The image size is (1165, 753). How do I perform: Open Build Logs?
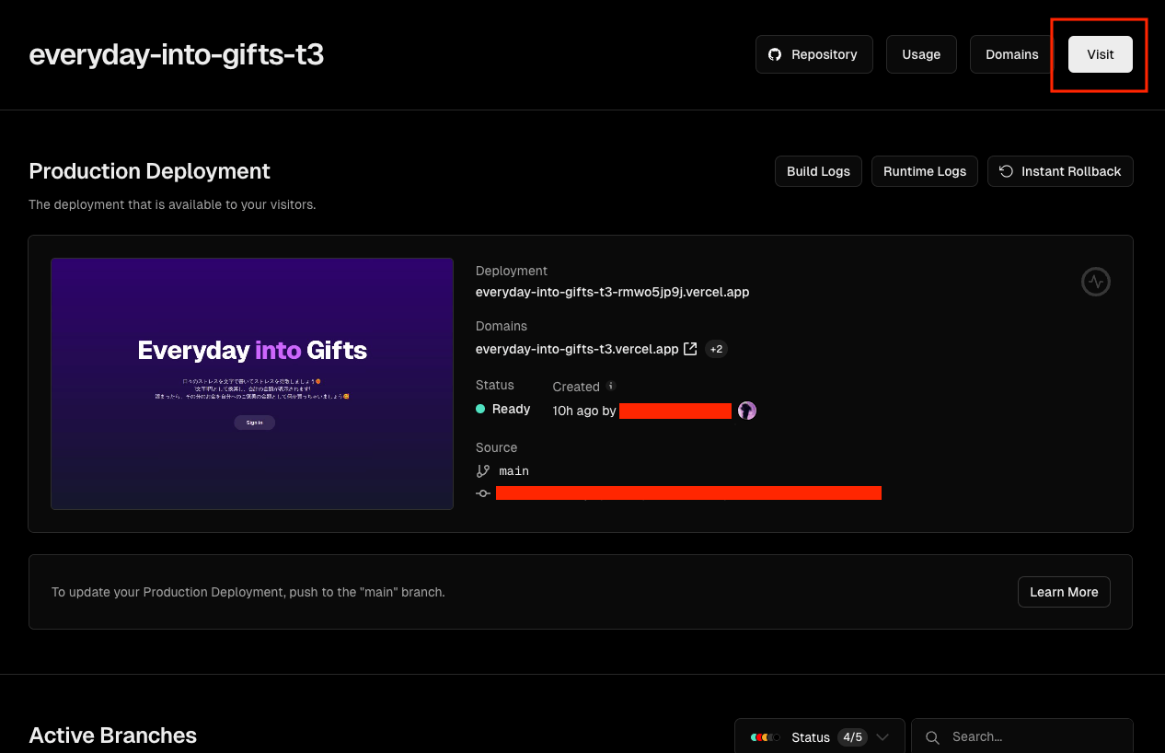[x=818, y=171]
